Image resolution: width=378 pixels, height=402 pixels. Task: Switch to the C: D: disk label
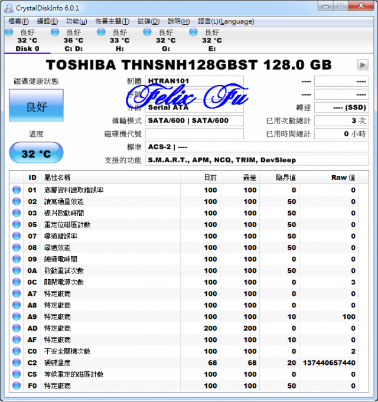tap(74, 49)
